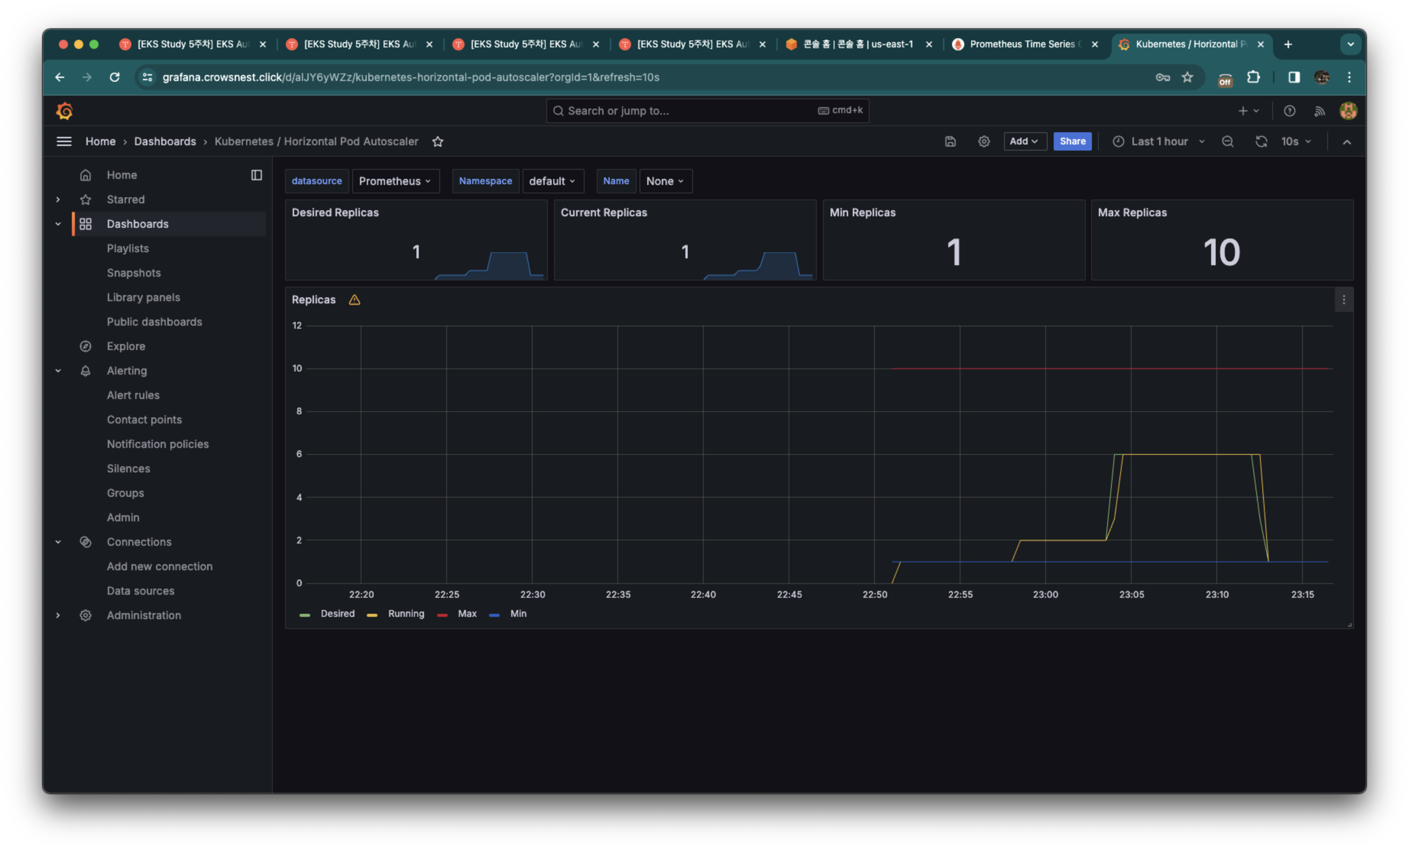Star the Horizontal Pod Autoscaler dashboard
Screen dimensions: 1409x850
coord(437,141)
